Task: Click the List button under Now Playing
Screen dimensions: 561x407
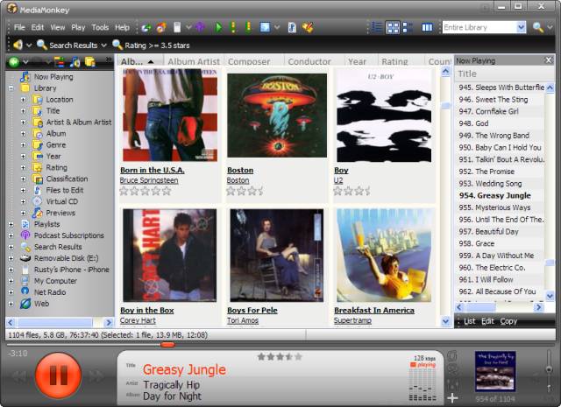Action: click(469, 321)
